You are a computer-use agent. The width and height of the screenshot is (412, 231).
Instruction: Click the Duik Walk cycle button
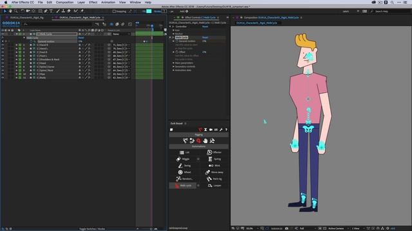[183, 185]
